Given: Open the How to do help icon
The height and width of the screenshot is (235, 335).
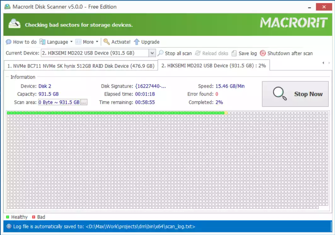Looking at the screenshot, I should (9, 42).
